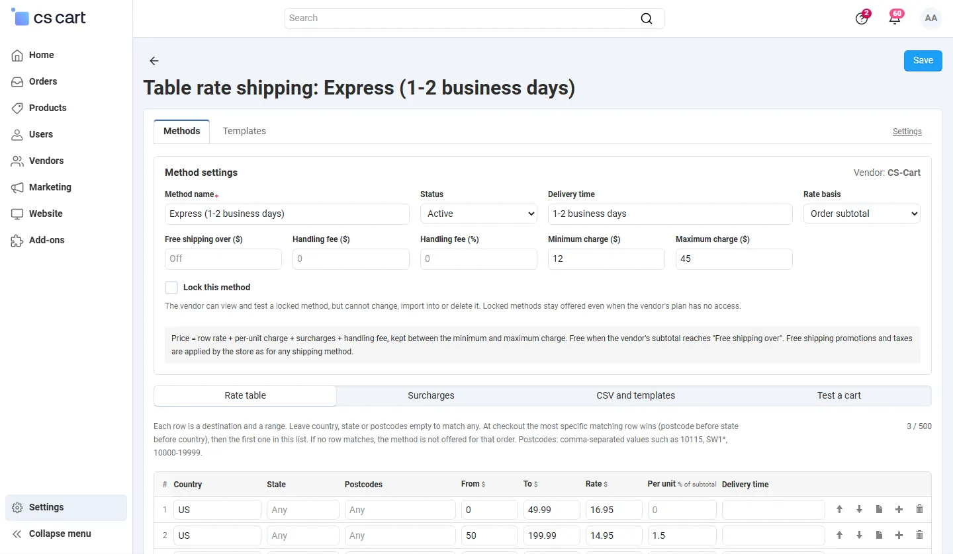Duplicate rate row 2
This screenshot has height=554, width=953.
click(880, 535)
